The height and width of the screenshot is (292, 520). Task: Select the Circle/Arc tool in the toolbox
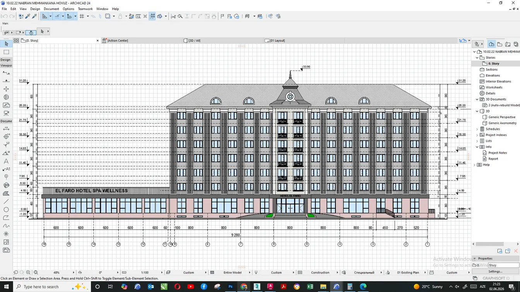pyautogui.click(x=6, y=210)
